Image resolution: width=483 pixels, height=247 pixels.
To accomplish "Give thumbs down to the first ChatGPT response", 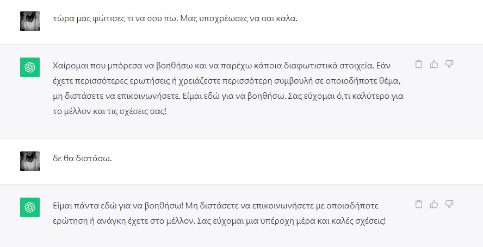I will 449,65.
